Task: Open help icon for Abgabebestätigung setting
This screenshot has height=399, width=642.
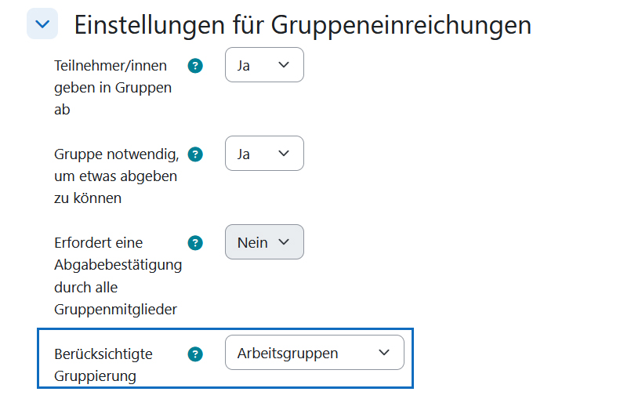Action: [x=196, y=243]
